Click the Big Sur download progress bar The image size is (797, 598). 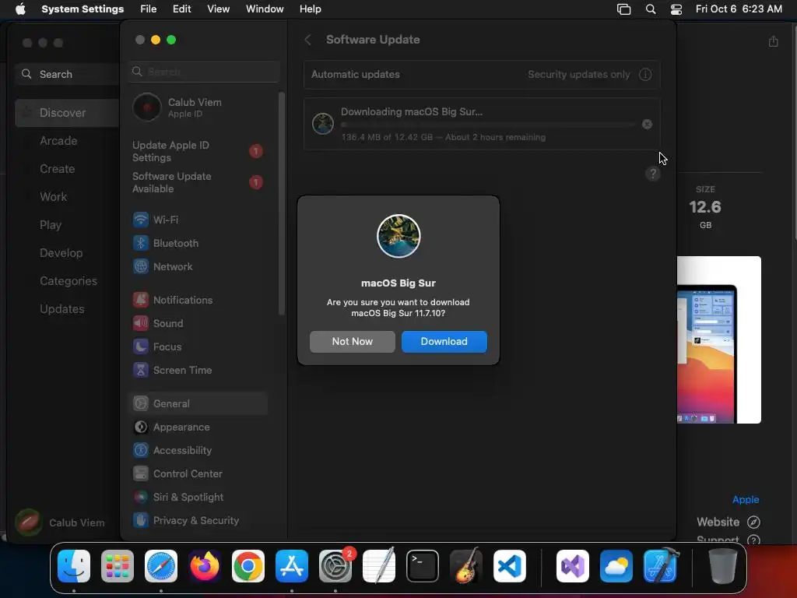pyautogui.click(x=488, y=125)
